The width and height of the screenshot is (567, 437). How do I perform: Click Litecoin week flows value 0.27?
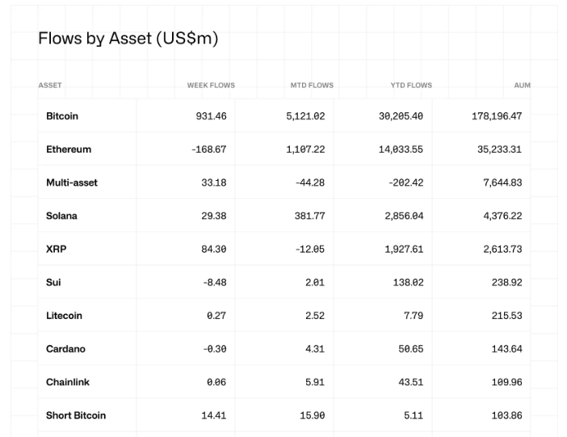point(216,316)
